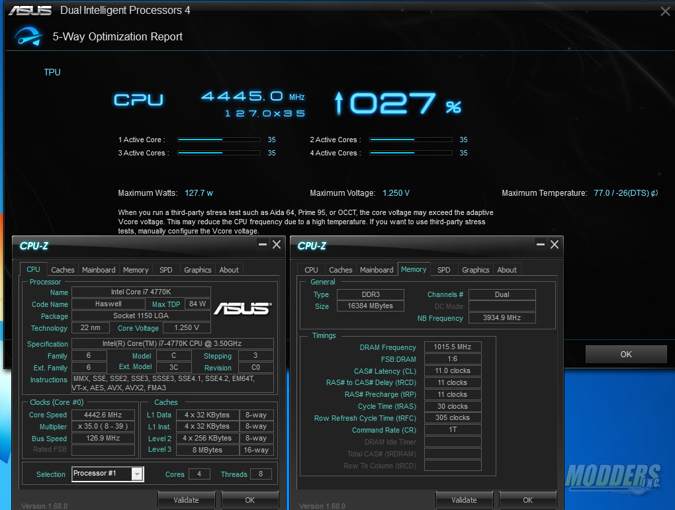Minimize the right CPU-Z Memory window

pyautogui.click(x=541, y=245)
